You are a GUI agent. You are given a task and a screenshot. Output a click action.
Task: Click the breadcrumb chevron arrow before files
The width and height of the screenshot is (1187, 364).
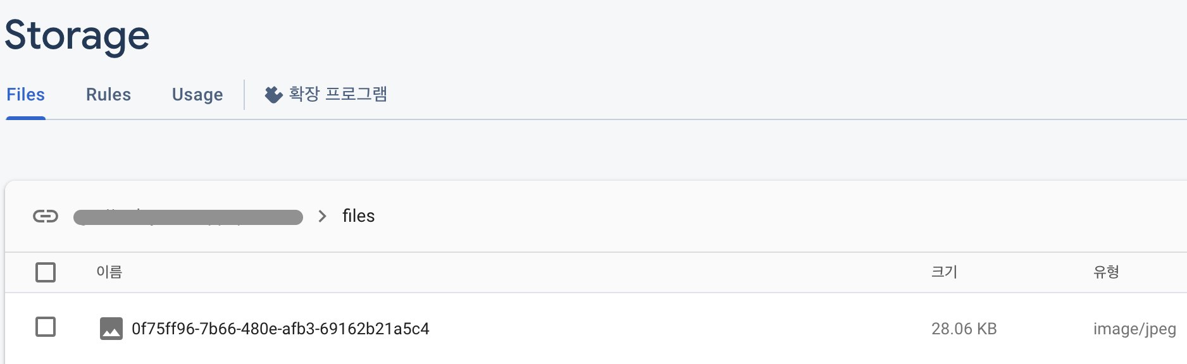(323, 216)
